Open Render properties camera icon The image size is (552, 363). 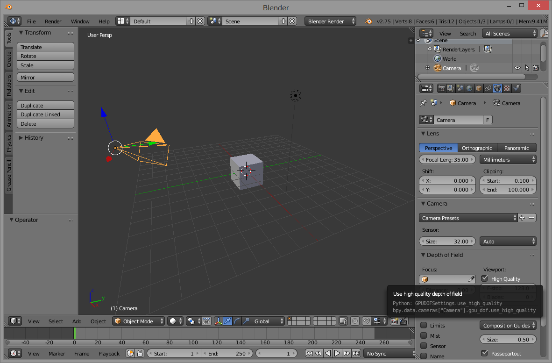[442, 88]
